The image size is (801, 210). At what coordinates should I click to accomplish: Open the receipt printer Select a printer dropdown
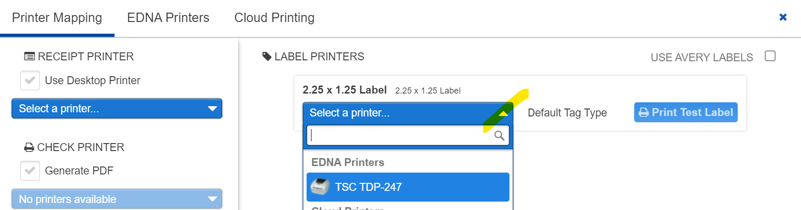[116, 109]
